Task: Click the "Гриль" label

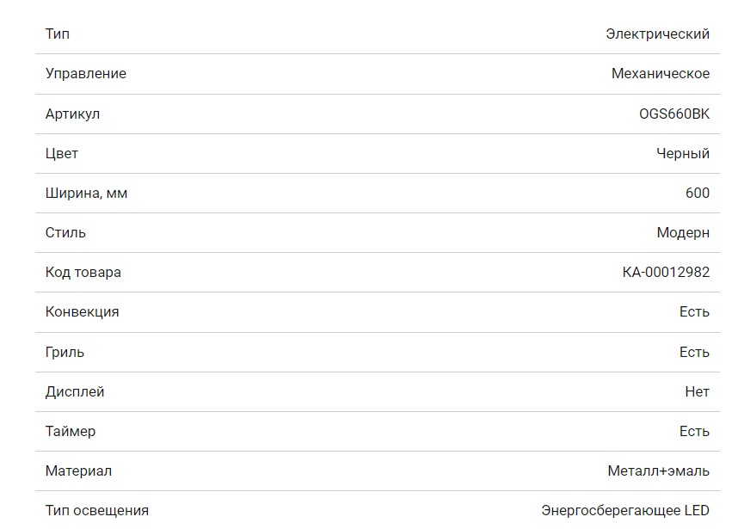Action: coord(65,352)
